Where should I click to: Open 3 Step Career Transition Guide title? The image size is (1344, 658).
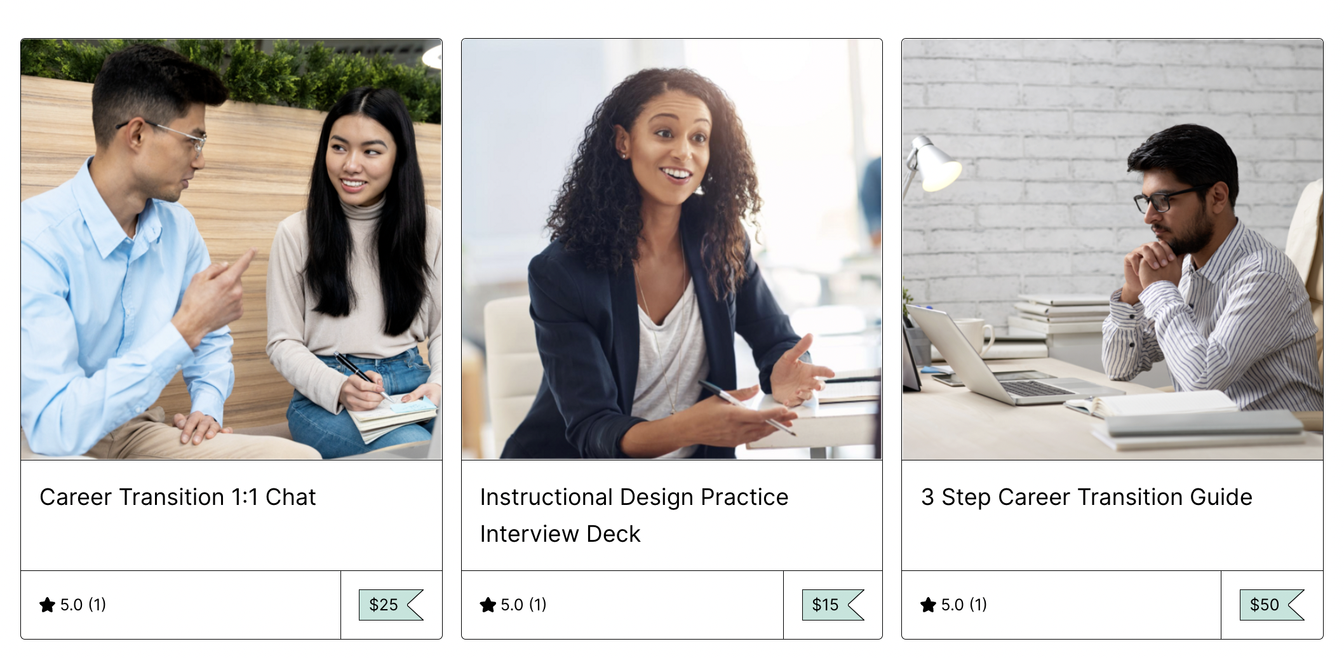(x=1086, y=497)
